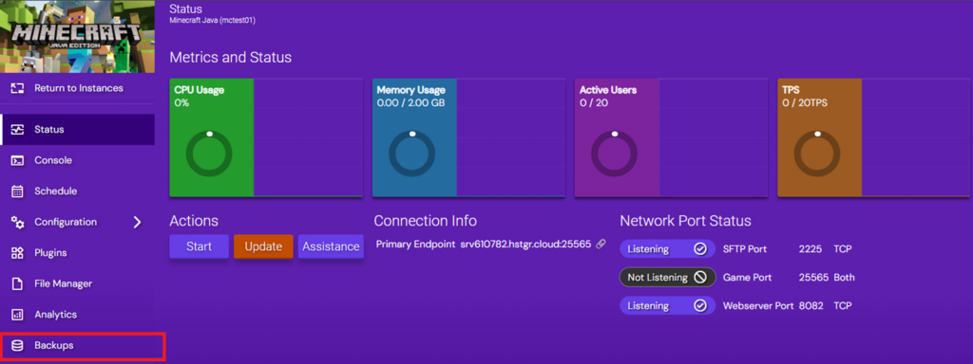Open the Configuration menu item
Screen dimensions: 973x364
coord(78,222)
